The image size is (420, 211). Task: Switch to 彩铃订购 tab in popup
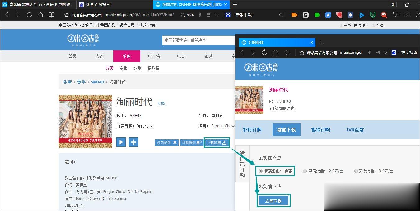pos(252,130)
